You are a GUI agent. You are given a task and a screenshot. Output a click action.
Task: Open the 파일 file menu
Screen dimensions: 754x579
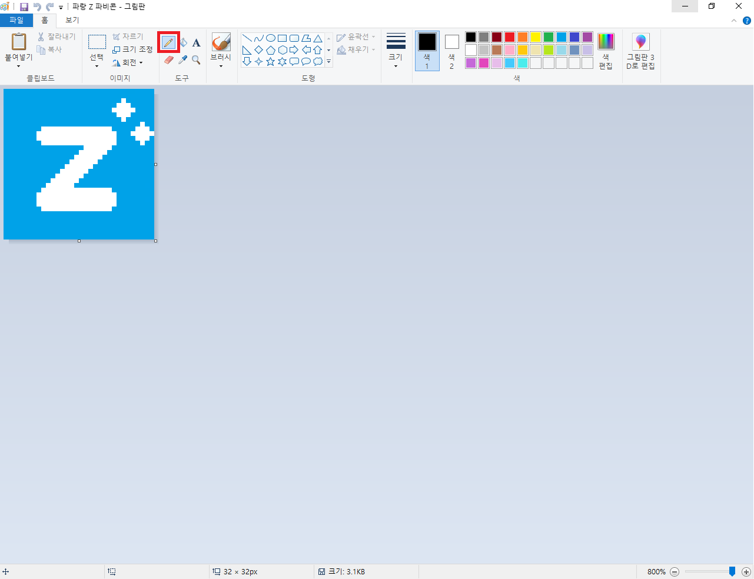(x=16, y=20)
